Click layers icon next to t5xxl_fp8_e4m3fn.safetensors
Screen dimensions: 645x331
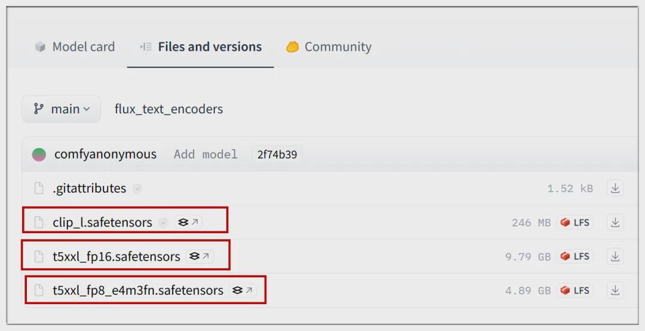click(x=242, y=290)
